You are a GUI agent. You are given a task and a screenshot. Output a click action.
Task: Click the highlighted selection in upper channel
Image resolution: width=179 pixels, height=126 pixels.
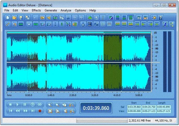[x=113, y=48]
